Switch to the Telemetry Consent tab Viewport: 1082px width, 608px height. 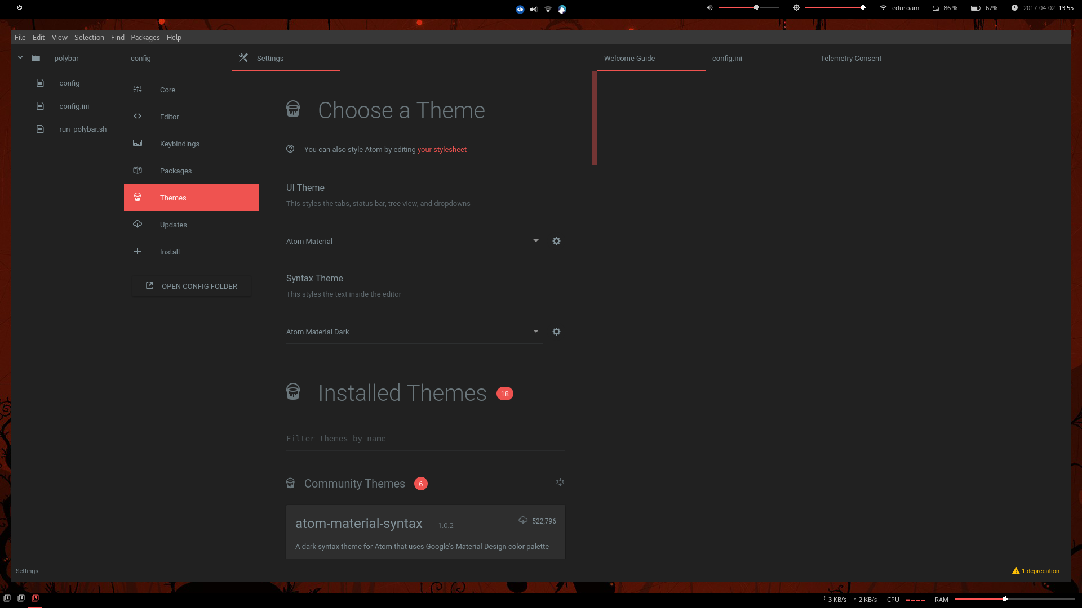pyautogui.click(x=850, y=59)
